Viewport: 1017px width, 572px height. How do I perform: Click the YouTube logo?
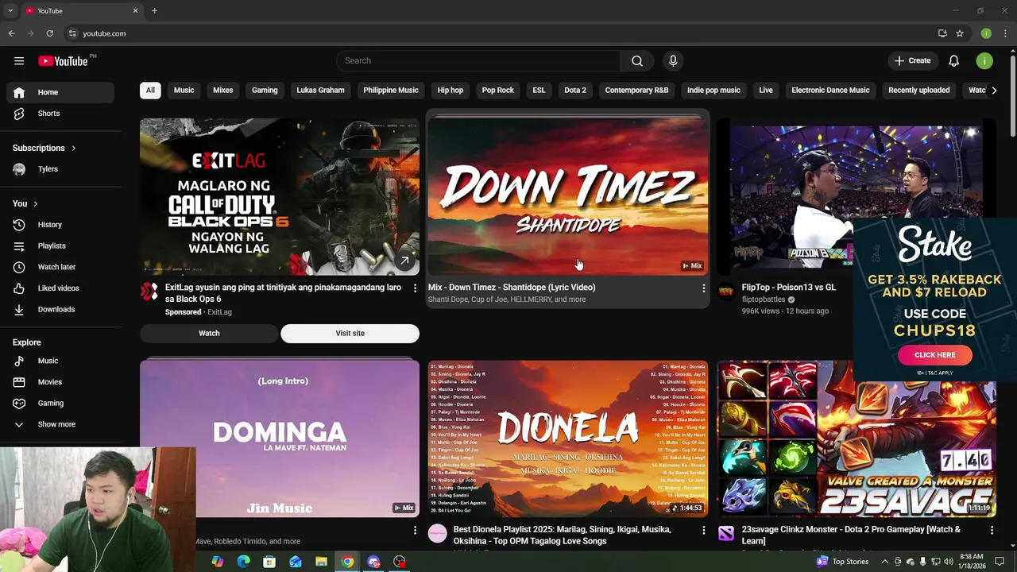63,61
